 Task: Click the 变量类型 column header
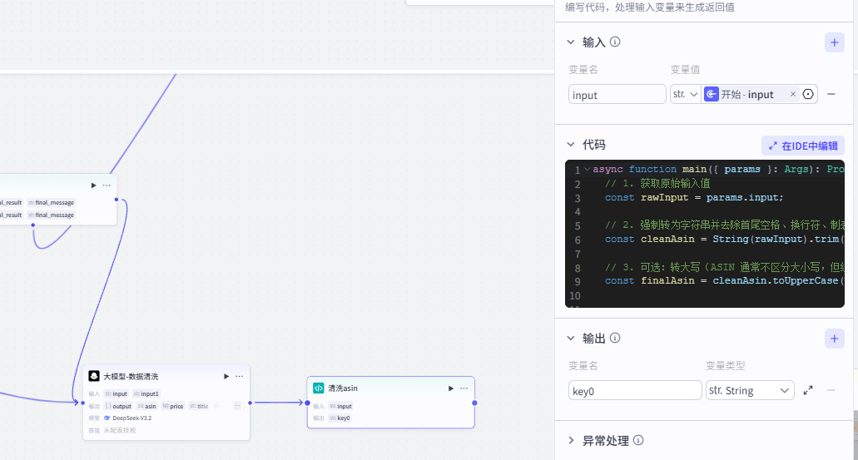pos(725,365)
